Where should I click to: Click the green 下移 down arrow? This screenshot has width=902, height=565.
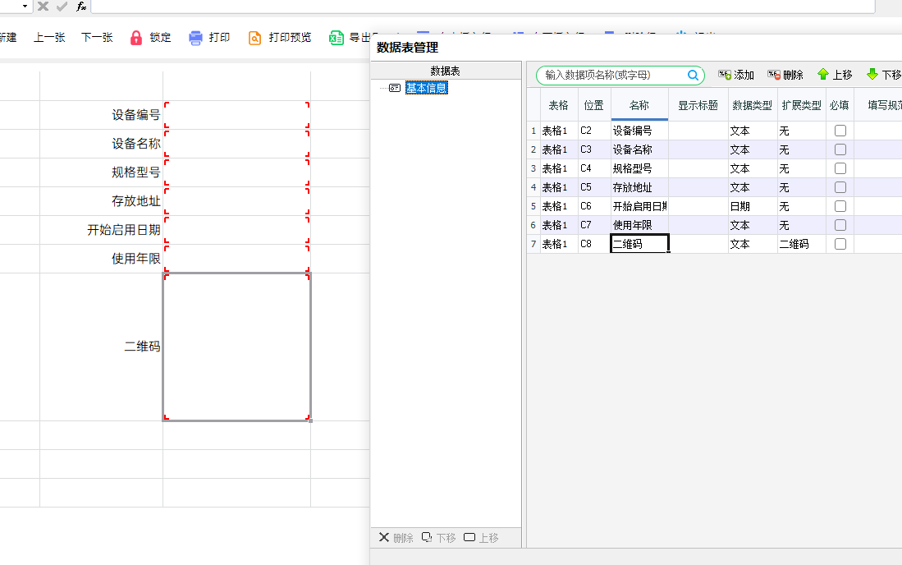click(x=872, y=74)
